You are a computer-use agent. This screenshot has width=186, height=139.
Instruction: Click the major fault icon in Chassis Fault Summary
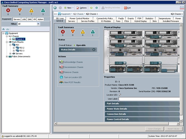73,31
